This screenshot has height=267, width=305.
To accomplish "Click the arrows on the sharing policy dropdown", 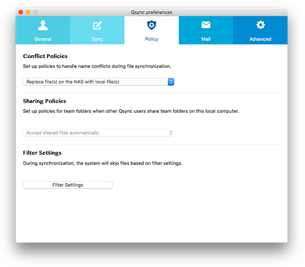I will click(171, 133).
